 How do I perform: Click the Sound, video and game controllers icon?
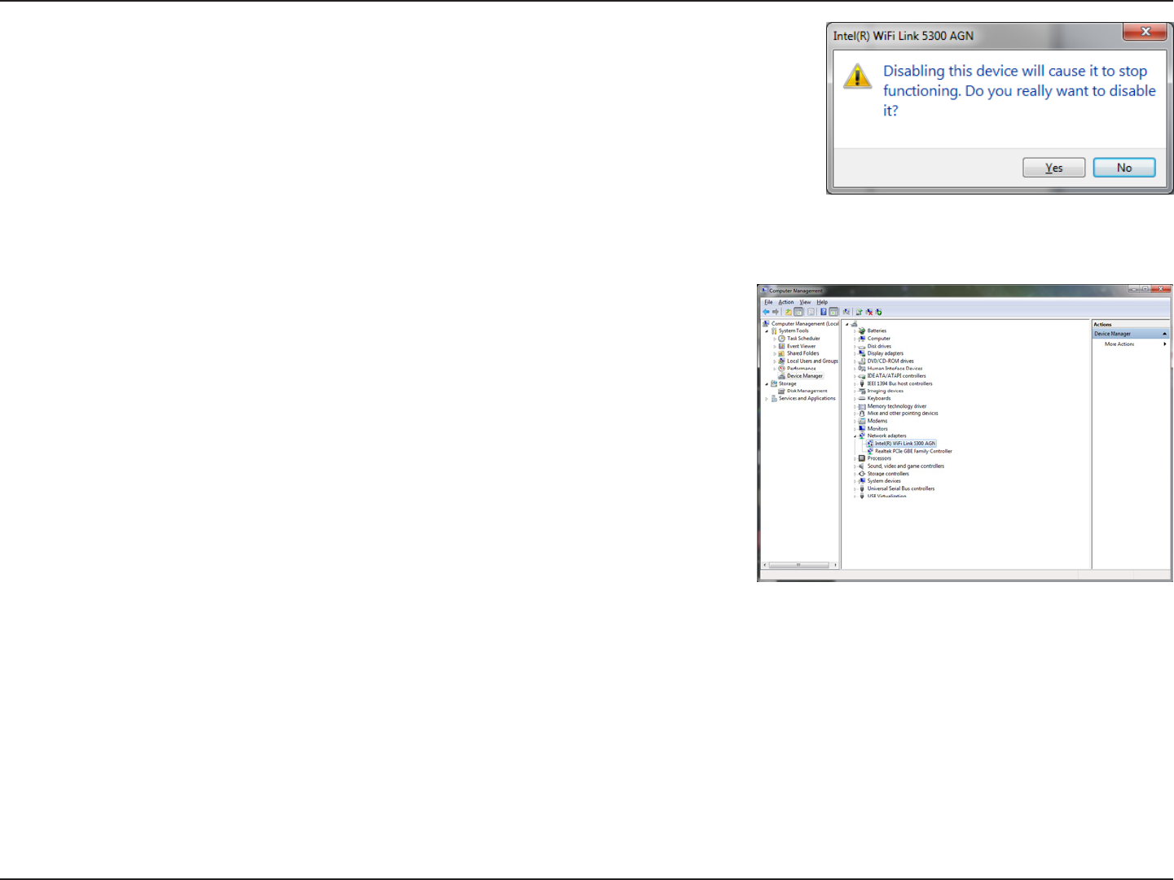pyautogui.click(x=862, y=466)
